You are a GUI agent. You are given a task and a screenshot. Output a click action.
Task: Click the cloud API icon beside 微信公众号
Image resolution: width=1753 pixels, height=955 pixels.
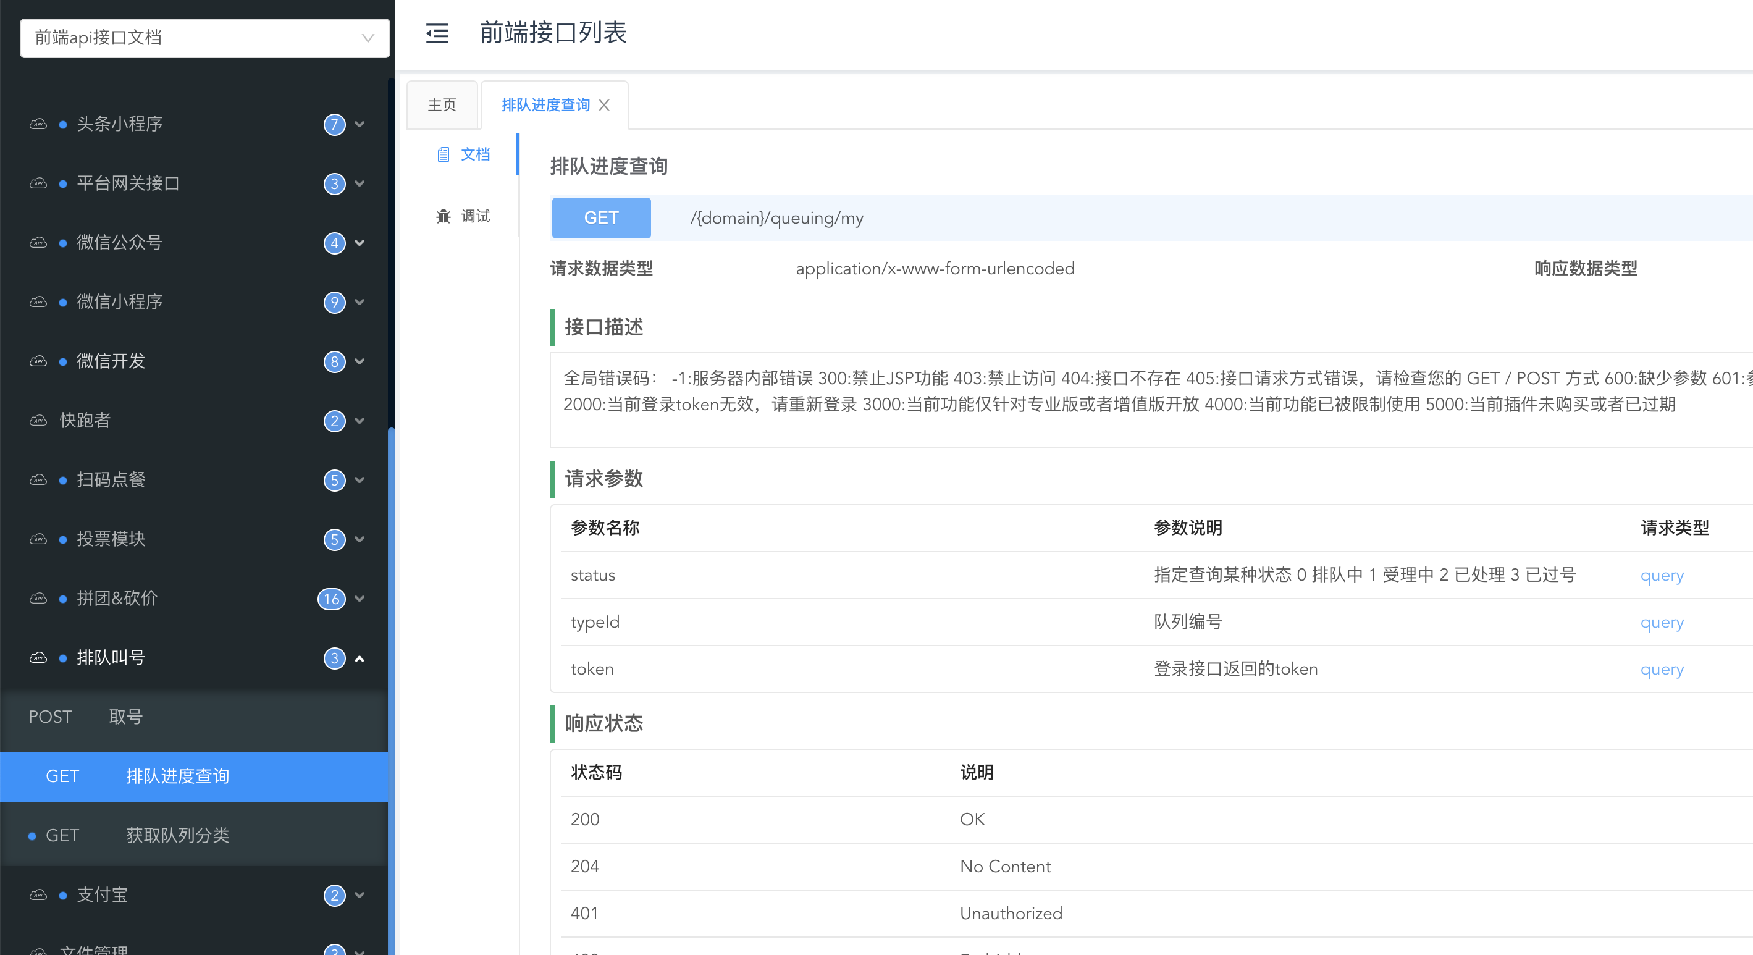coord(38,242)
